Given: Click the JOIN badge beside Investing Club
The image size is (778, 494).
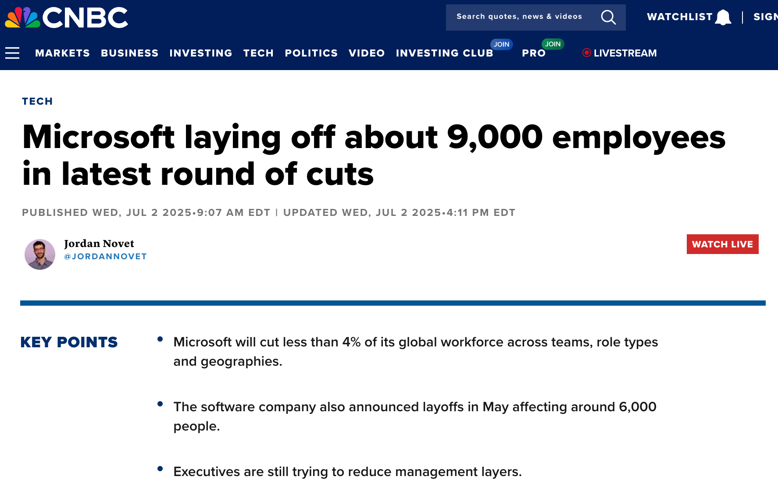Looking at the screenshot, I should (x=501, y=44).
